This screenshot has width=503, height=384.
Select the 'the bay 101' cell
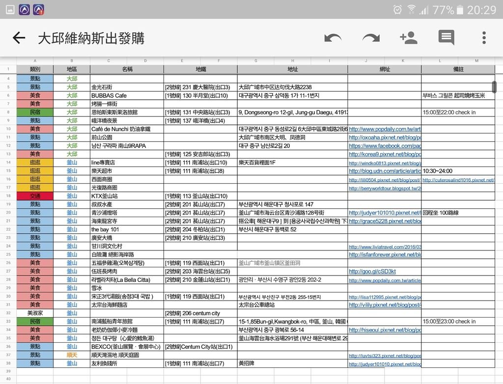pos(127,229)
